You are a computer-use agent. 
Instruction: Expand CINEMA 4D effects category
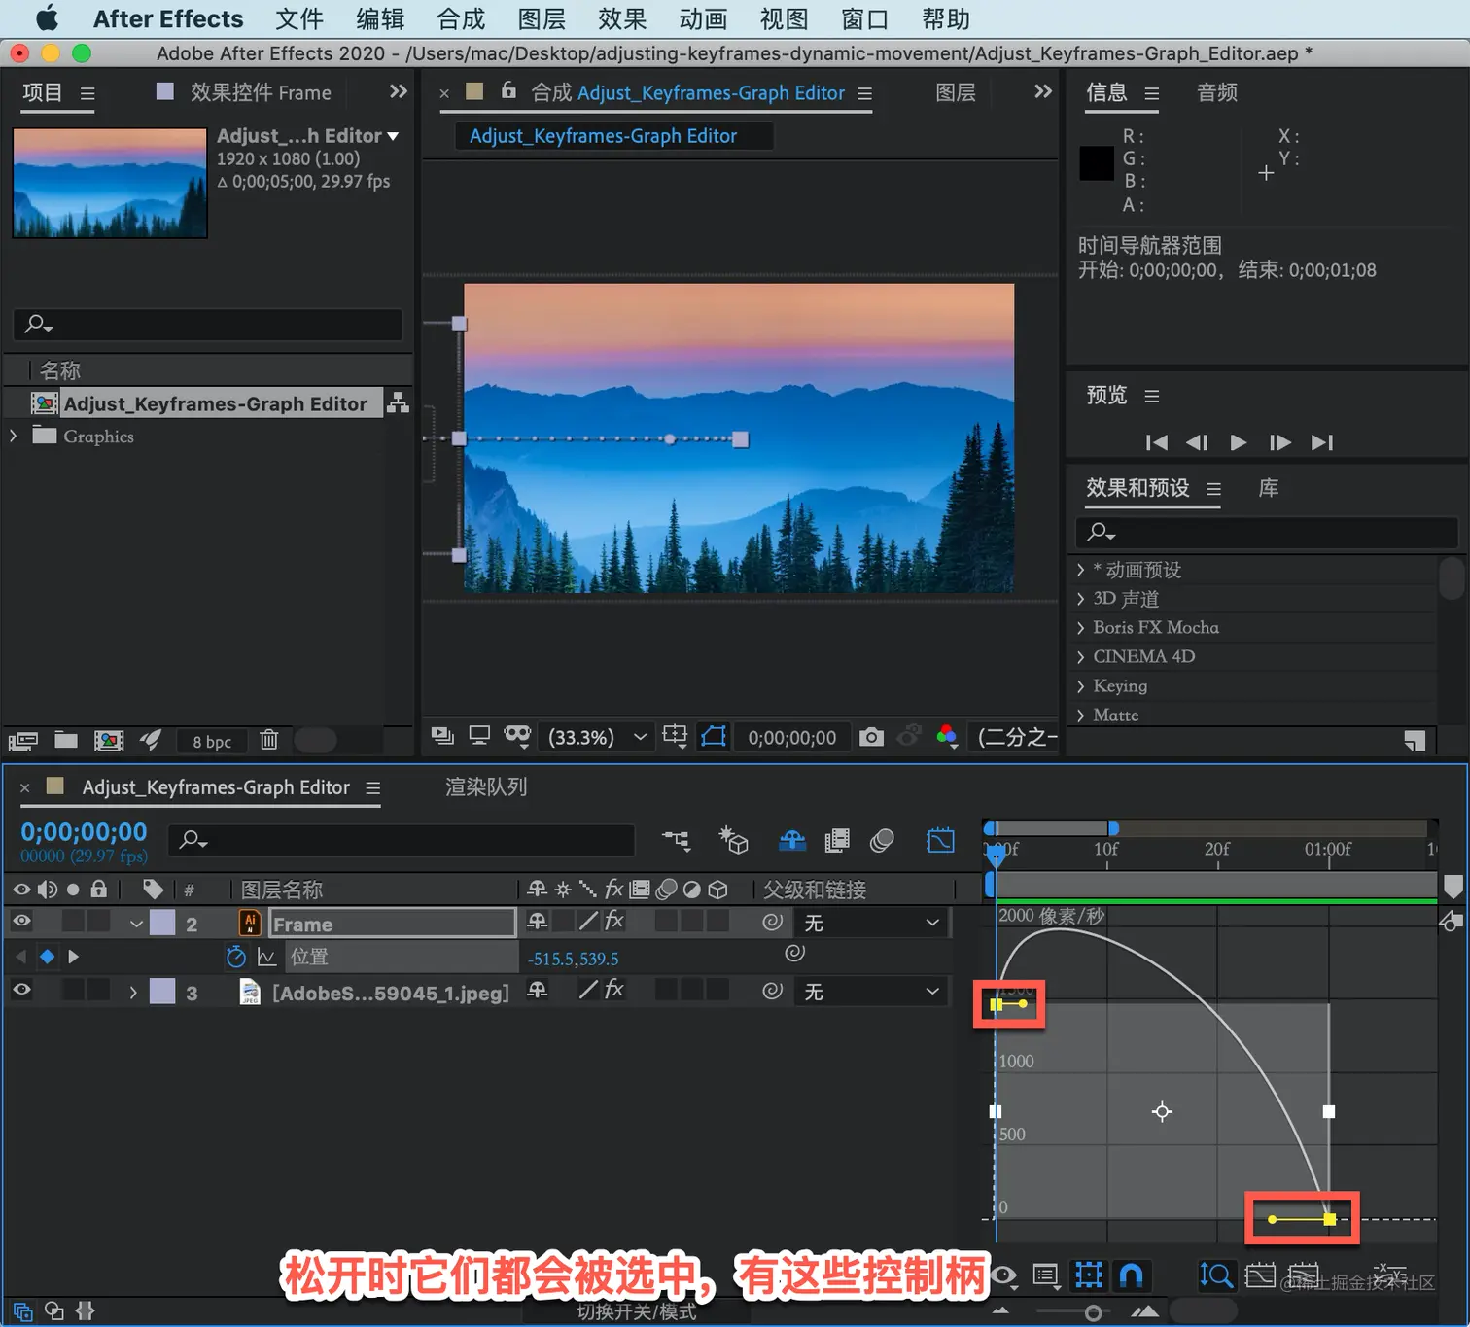point(1080,656)
